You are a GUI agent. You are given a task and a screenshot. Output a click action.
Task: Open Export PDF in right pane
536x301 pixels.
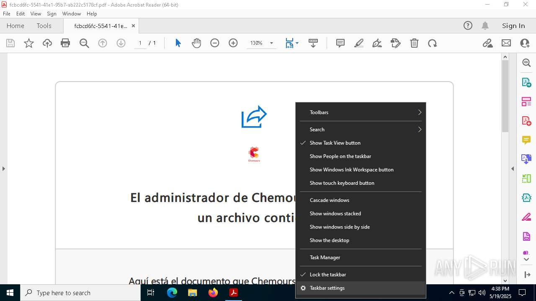(526, 82)
